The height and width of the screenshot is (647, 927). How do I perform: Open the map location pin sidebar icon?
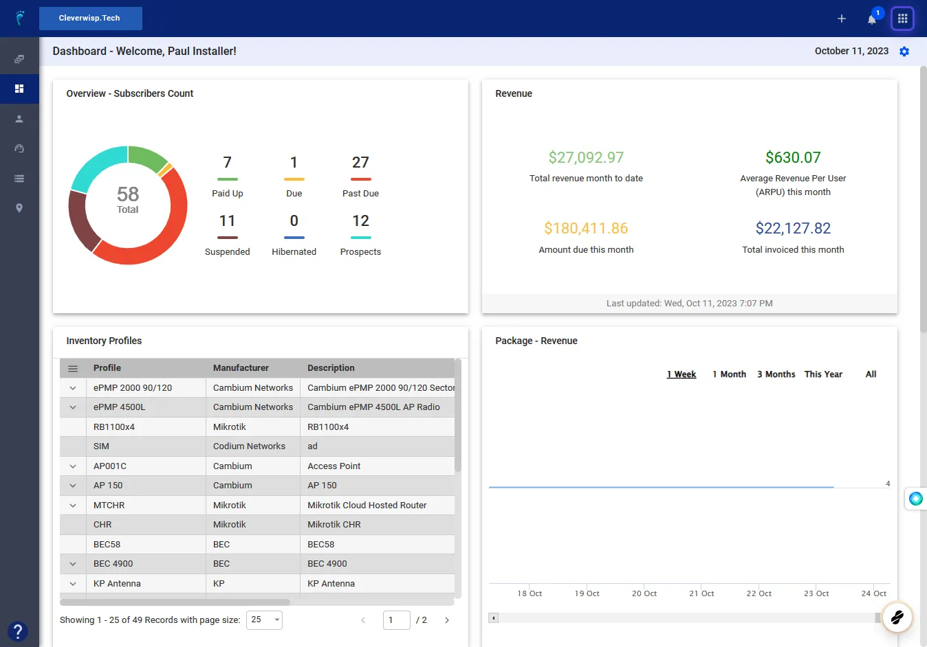coord(19,208)
